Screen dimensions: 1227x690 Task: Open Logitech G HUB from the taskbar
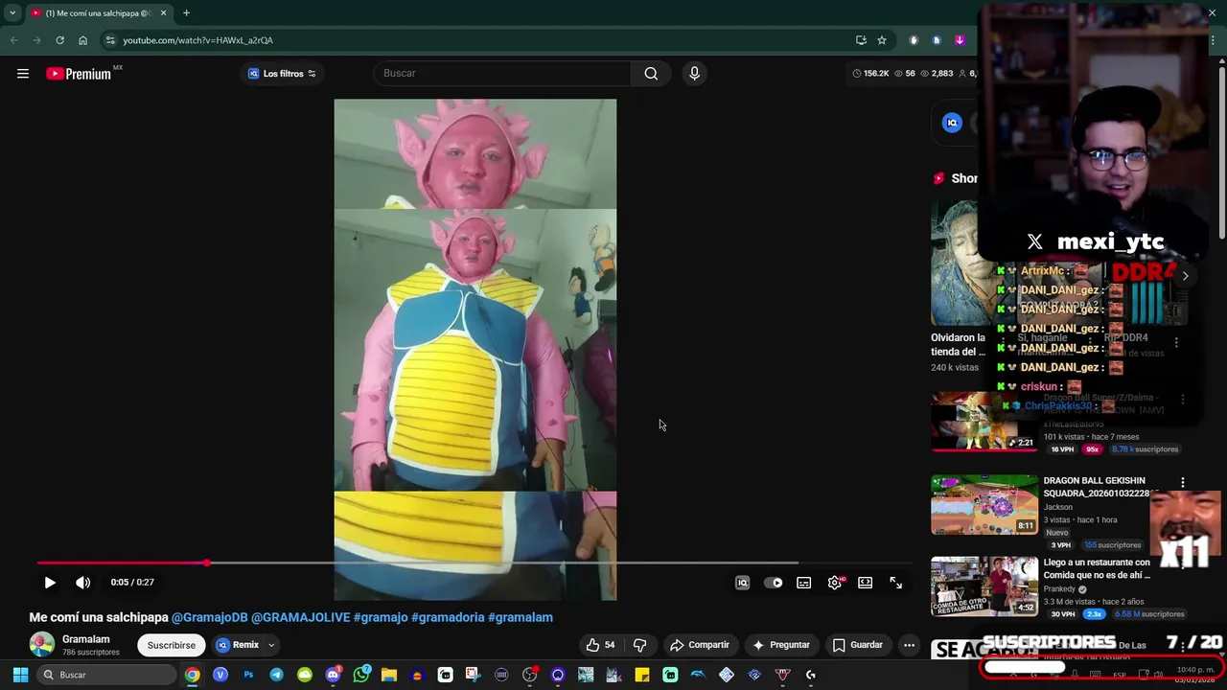point(810,675)
